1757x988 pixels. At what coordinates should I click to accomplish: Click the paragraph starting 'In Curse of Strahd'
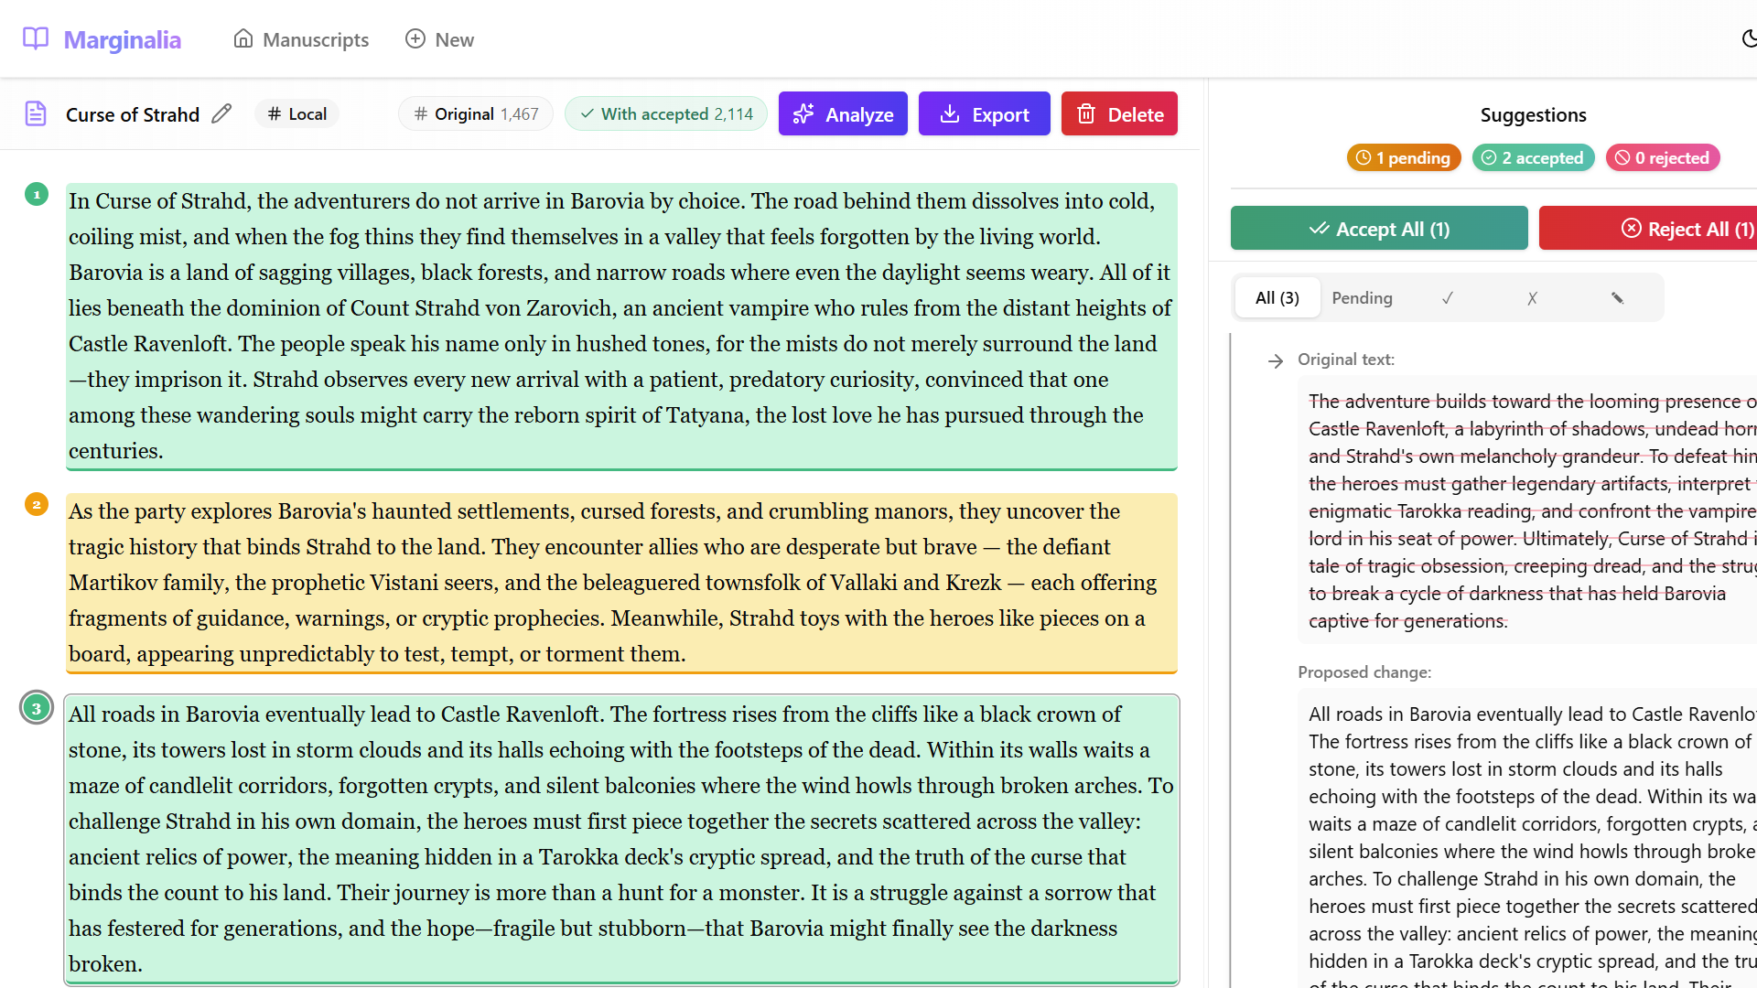click(x=621, y=326)
